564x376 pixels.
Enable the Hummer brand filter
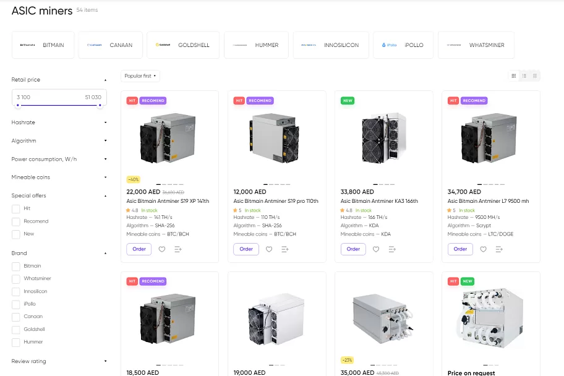tap(16, 342)
